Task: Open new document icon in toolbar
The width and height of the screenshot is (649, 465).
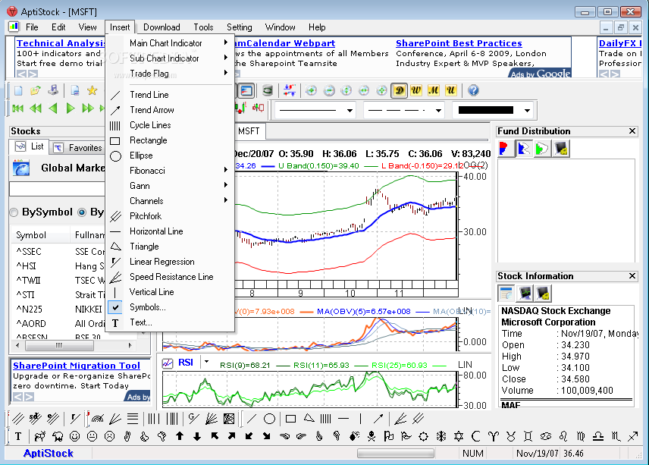Action: [x=18, y=90]
